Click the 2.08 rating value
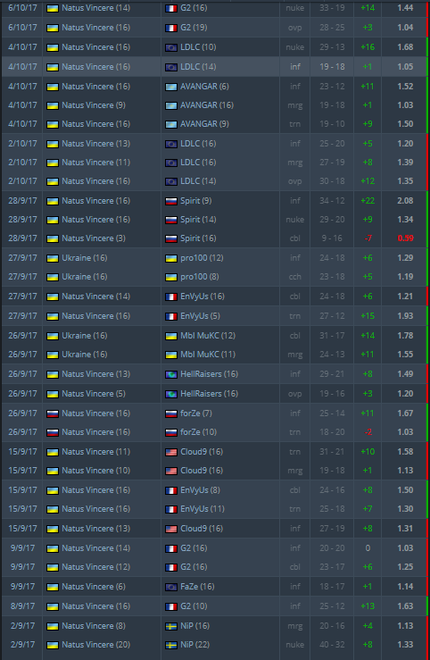430x660 pixels. [x=405, y=201]
